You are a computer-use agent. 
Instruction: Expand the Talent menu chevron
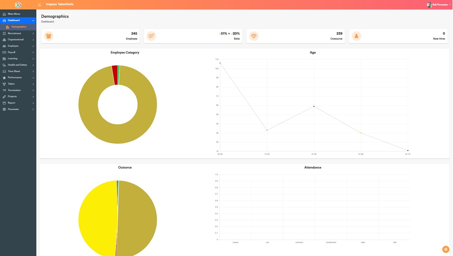(x=33, y=84)
